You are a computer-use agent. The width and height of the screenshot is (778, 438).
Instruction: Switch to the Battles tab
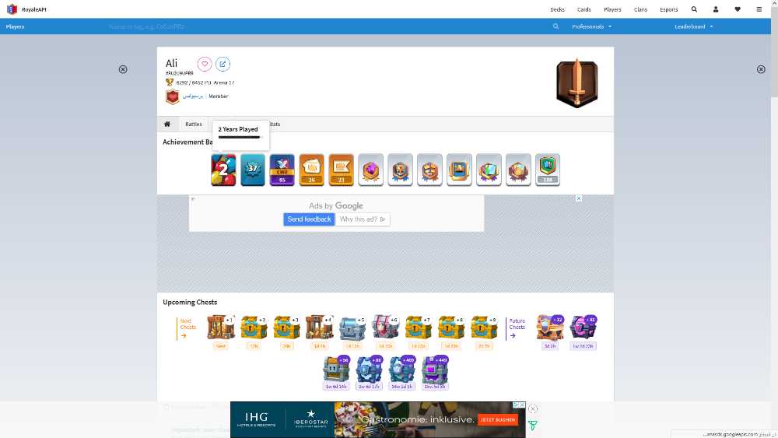(194, 124)
